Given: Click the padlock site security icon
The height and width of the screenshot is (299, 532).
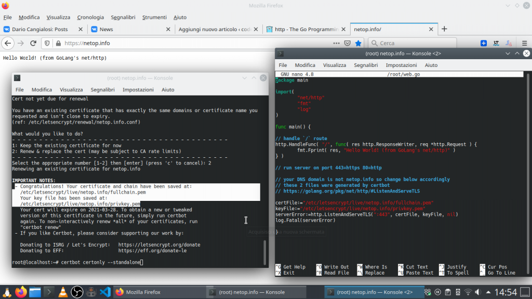Looking at the screenshot, I should pos(58,43).
